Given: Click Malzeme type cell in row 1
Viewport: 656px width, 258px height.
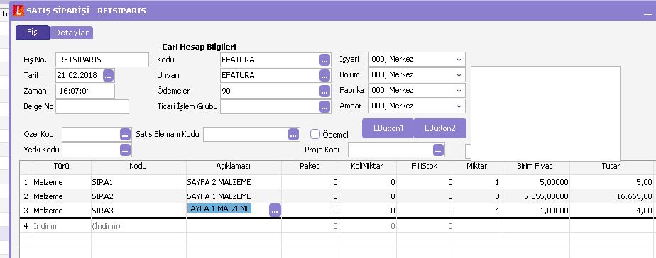Looking at the screenshot, I should 62,182.
